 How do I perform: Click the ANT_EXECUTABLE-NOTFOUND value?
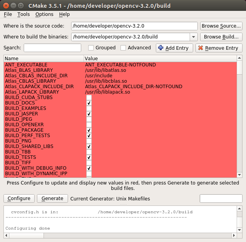(x=120, y=65)
